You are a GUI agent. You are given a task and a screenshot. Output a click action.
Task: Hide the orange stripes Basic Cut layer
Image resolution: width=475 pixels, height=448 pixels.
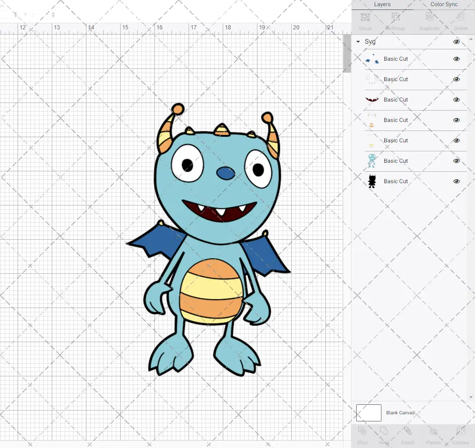pos(456,120)
